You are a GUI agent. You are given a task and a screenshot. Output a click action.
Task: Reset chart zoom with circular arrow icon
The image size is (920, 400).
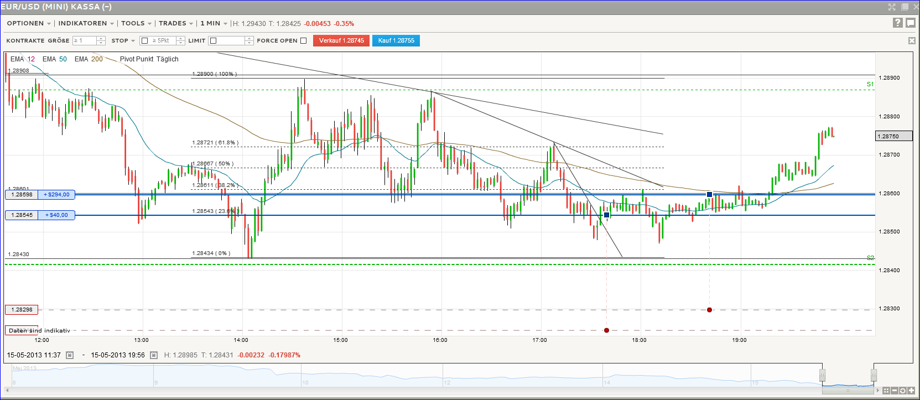click(902, 391)
